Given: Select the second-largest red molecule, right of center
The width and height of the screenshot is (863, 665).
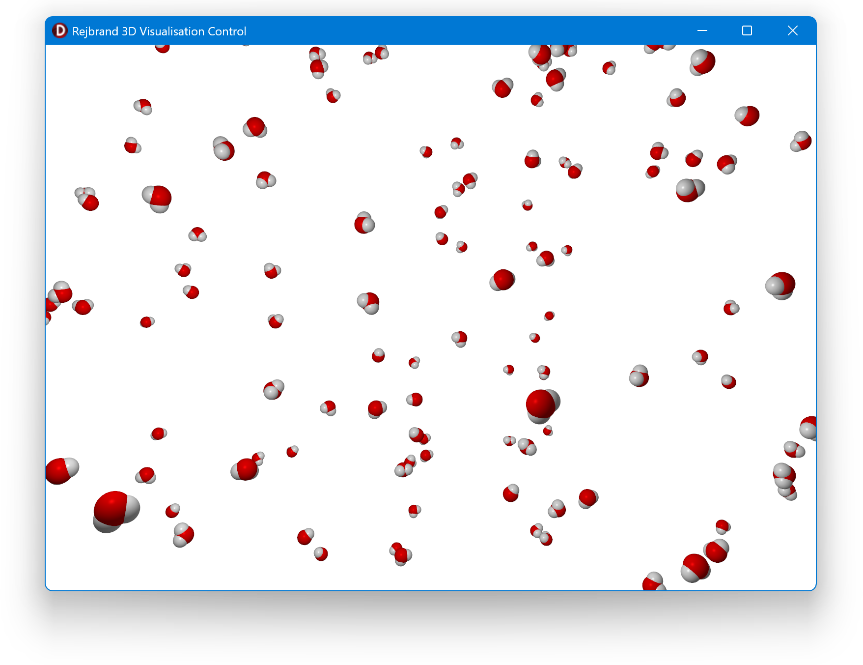Looking at the screenshot, I should click(x=541, y=405).
